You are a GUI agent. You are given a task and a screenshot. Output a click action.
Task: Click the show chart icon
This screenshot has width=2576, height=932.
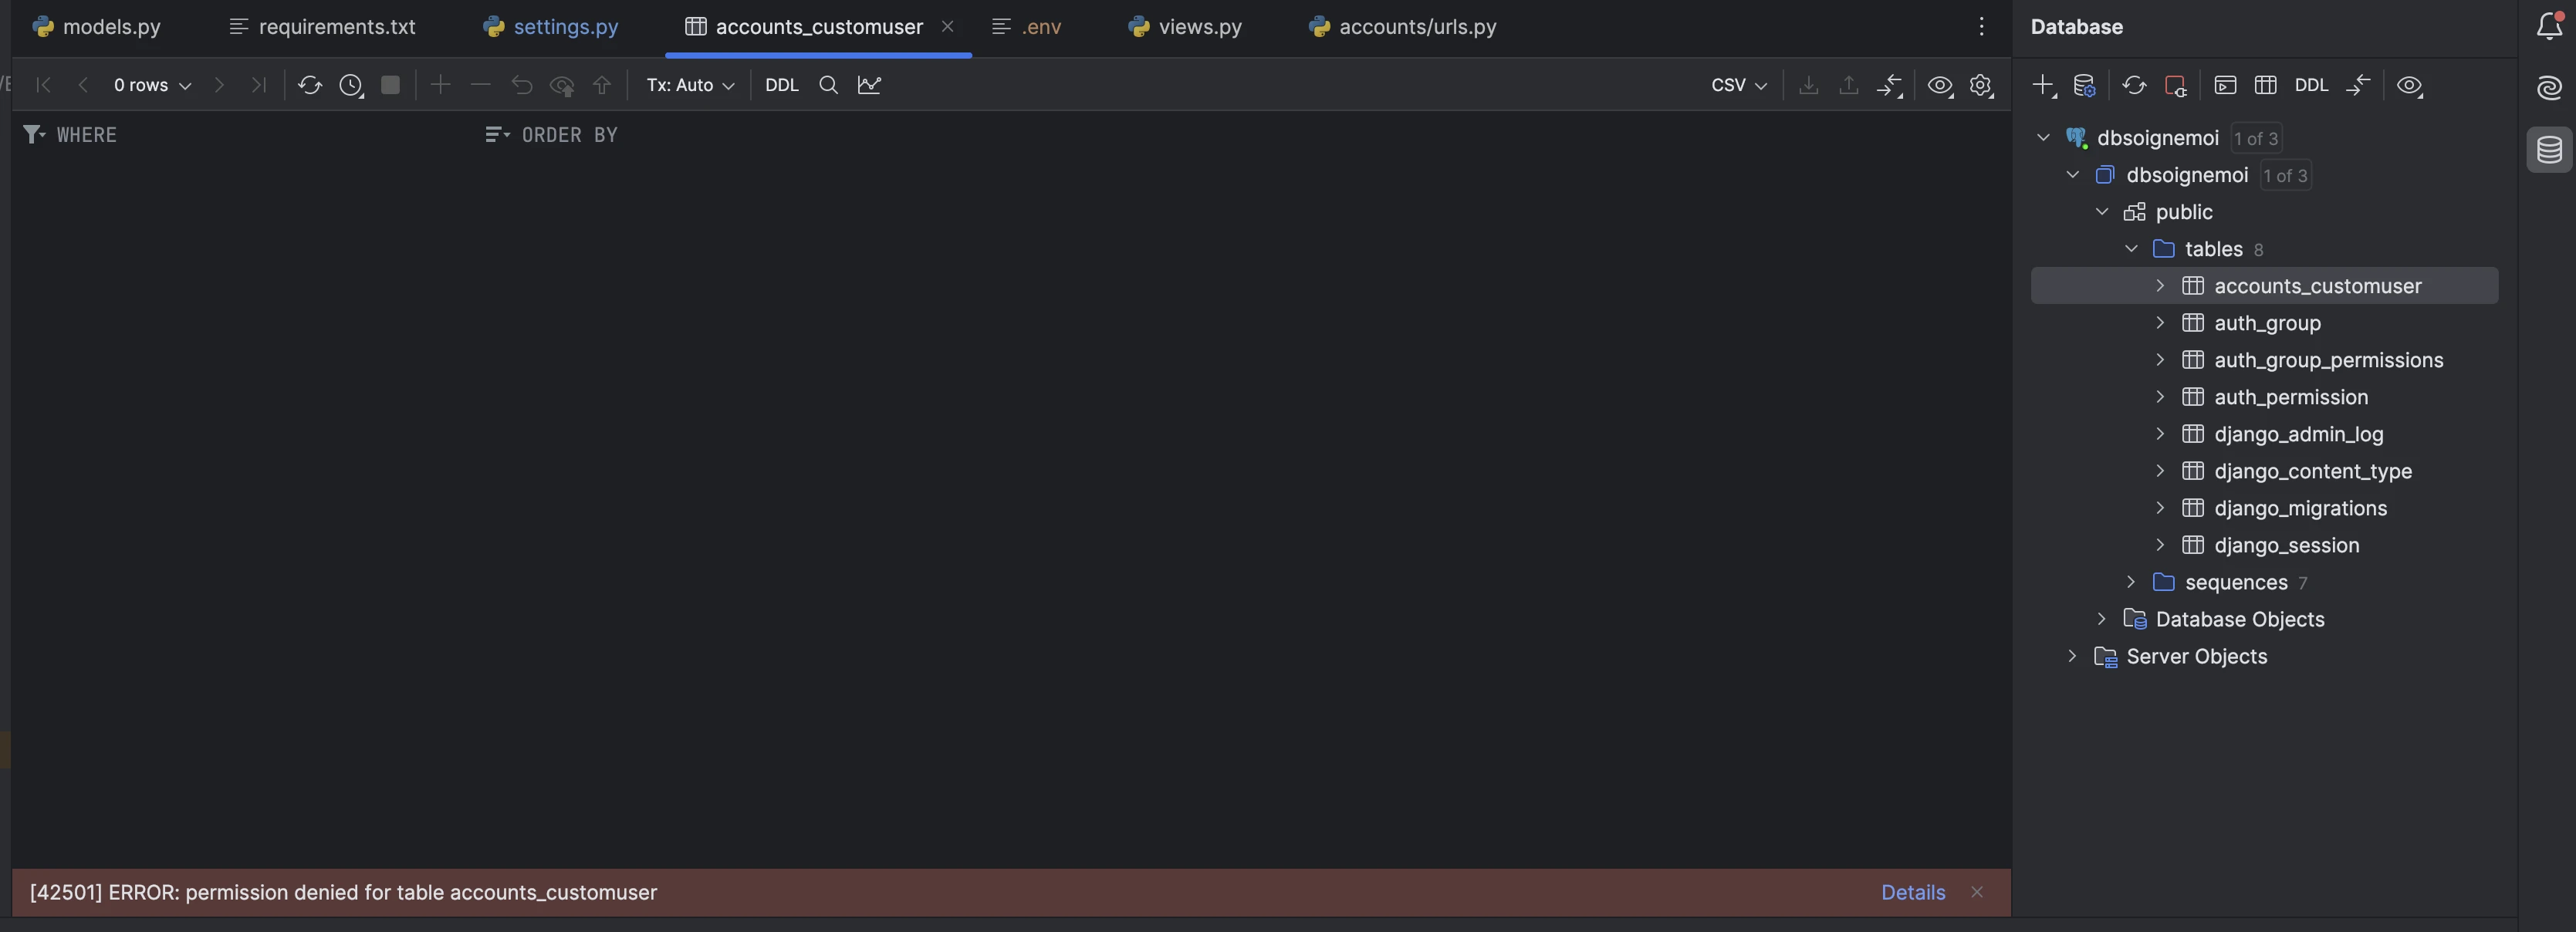coord(869,85)
